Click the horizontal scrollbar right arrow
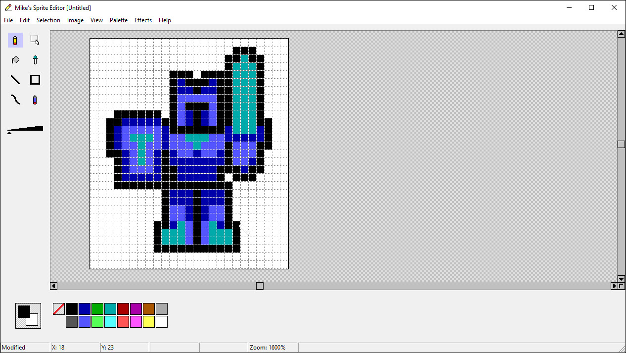The height and width of the screenshot is (353, 626). pos(615,286)
